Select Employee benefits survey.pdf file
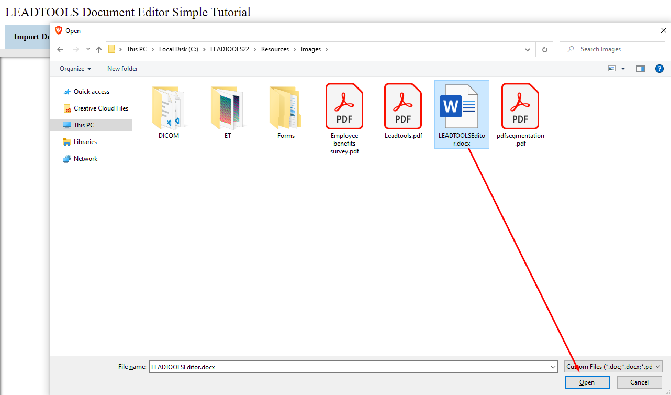This screenshot has height=395, width=671. pos(344,118)
